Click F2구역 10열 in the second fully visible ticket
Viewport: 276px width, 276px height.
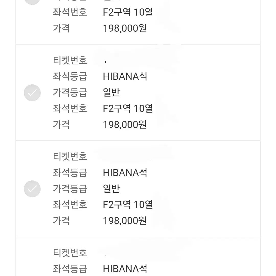(128, 204)
